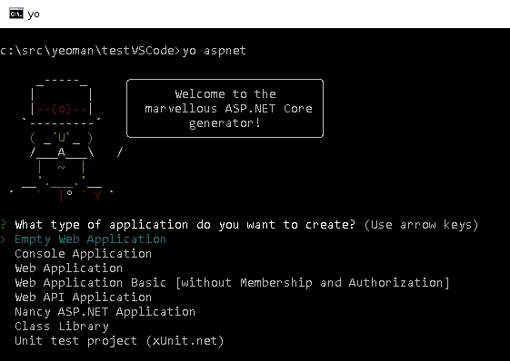This screenshot has width=510, height=361.
Task: Click the green question mark prompt symbol
Action: coord(3,224)
